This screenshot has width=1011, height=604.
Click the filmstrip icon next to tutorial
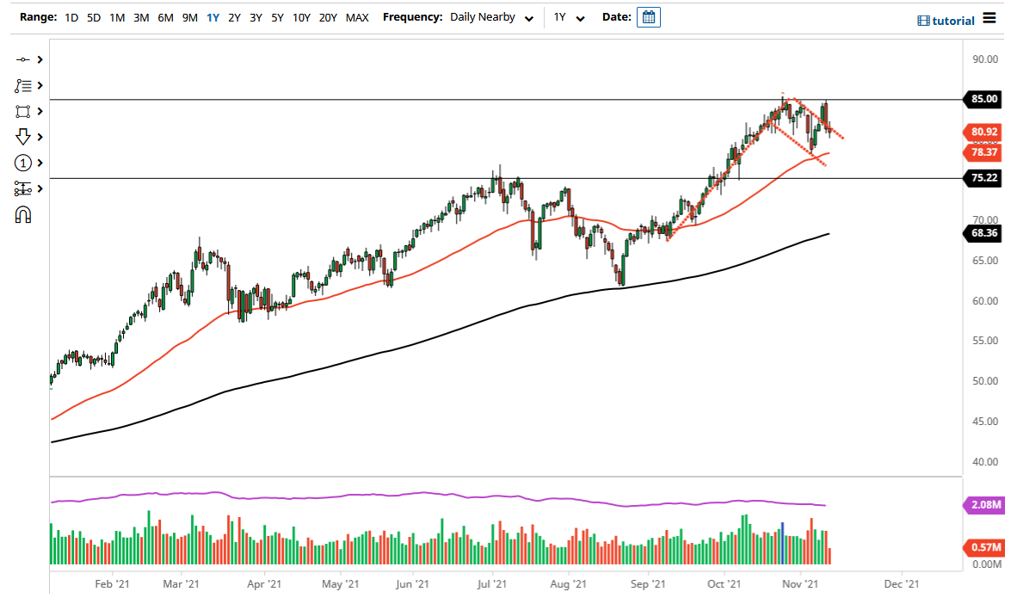(x=925, y=20)
